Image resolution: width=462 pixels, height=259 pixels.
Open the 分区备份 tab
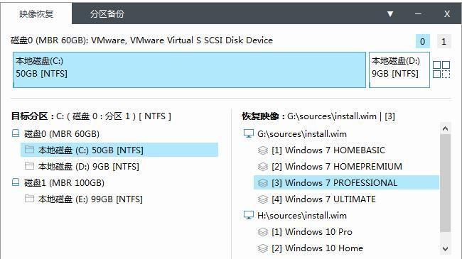(107, 13)
